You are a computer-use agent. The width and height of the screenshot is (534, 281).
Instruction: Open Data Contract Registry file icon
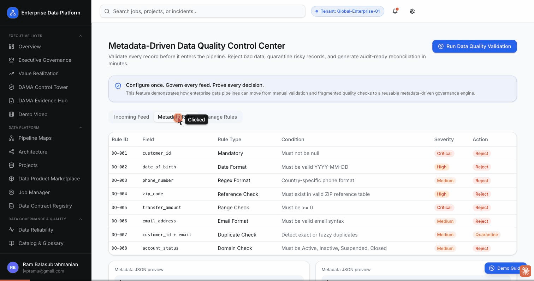11,206
